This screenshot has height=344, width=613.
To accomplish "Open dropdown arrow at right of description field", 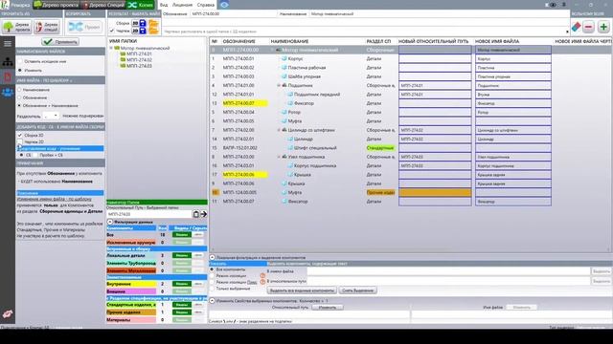I will pos(567,32).
